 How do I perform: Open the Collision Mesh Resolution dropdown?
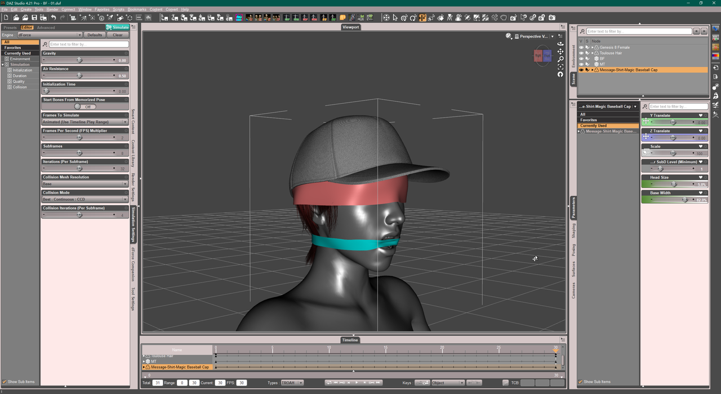click(85, 184)
